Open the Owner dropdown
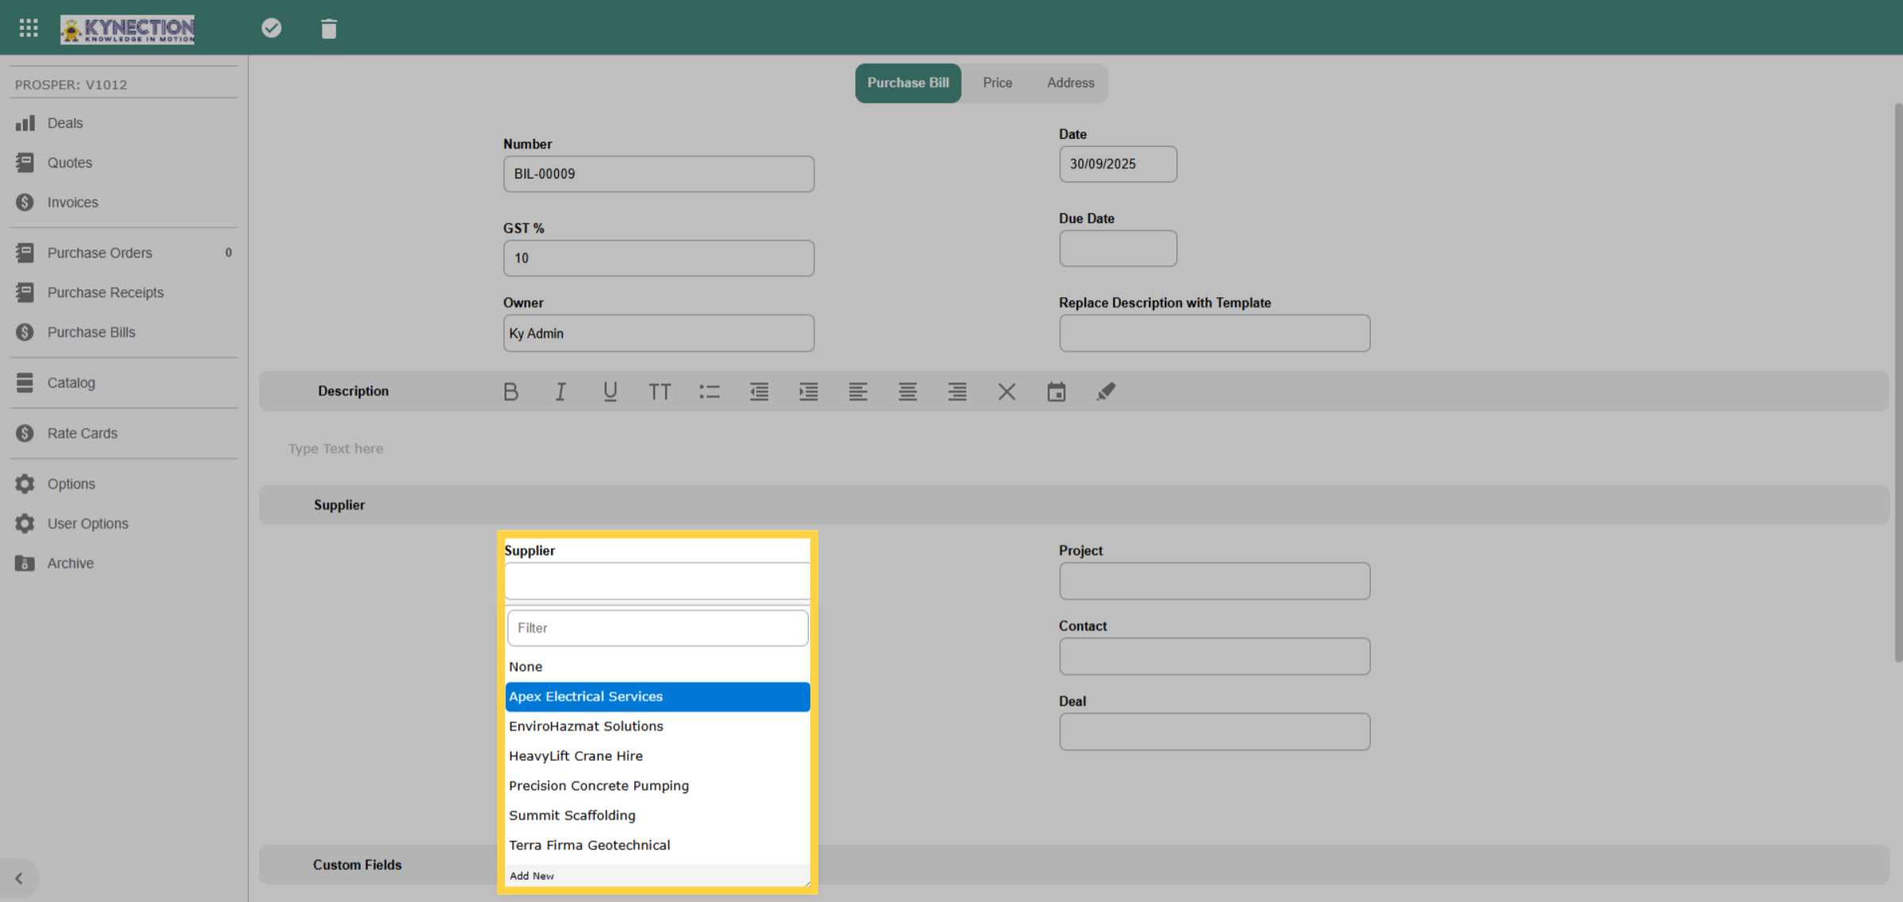The width and height of the screenshot is (1903, 902). pos(658,334)
